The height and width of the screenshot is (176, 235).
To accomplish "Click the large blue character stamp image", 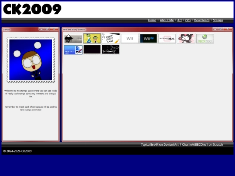I will [x=30, y=60].
